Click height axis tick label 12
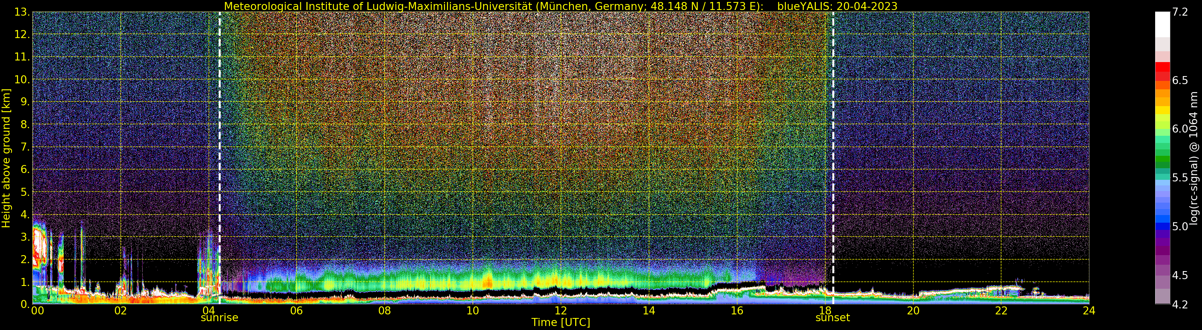The image size is (1202, 330). coord(22,34)
